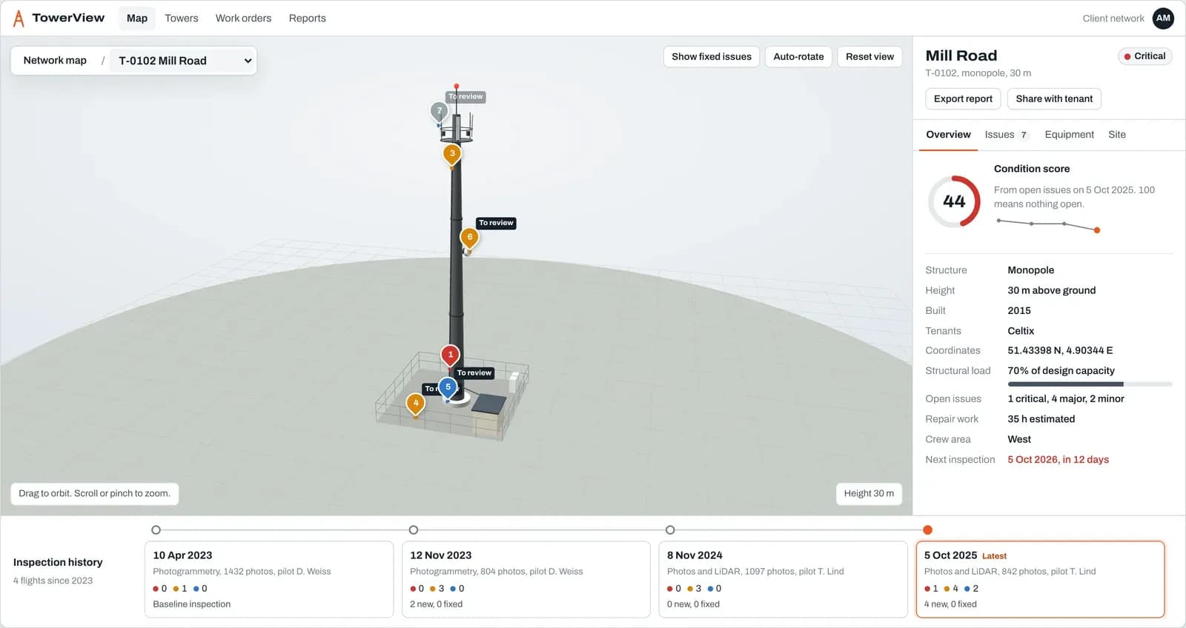Open the AM user avatar menu
This screenshot has height=628, width=1186.
pyautogui.click(x=1163, y=18)
